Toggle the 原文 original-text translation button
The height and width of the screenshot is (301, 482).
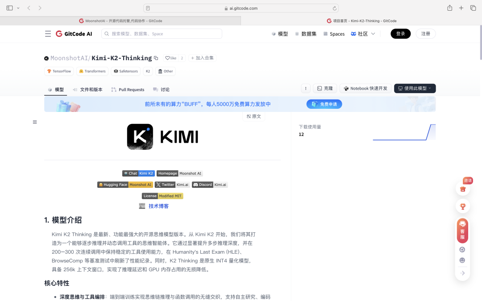click(x=253, y=116)
